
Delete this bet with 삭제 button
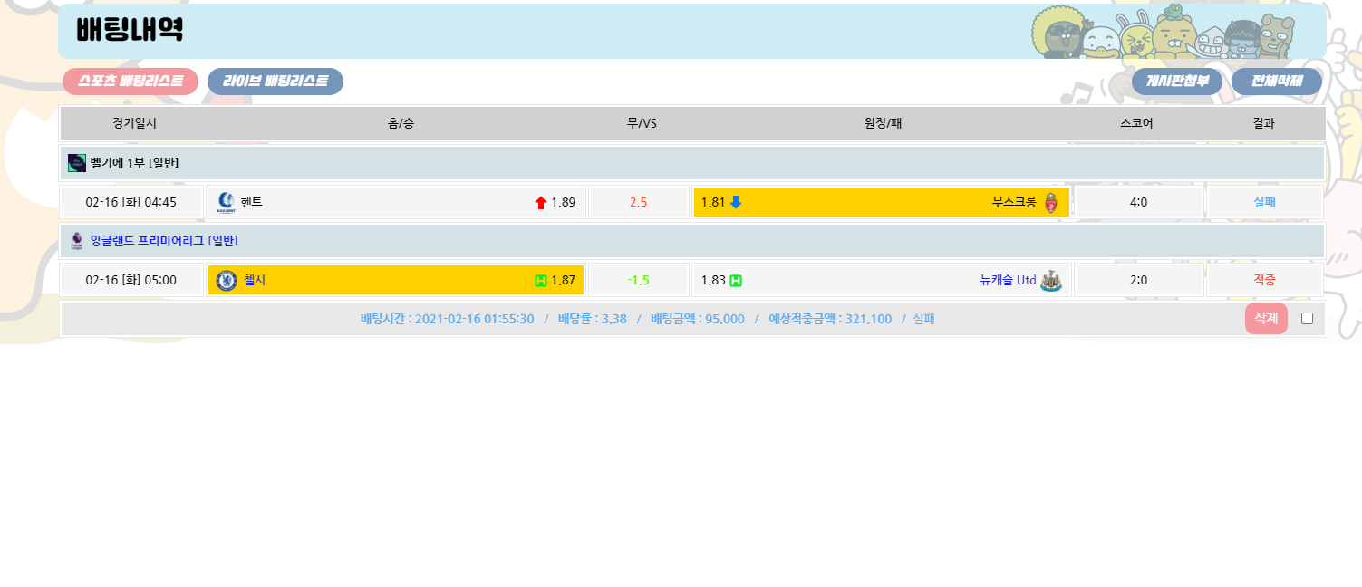click(x=1266, y=319)
